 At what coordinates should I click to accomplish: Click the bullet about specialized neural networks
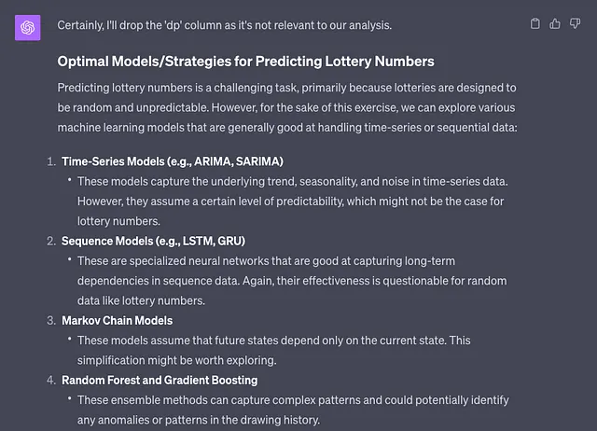click(292, 281)
